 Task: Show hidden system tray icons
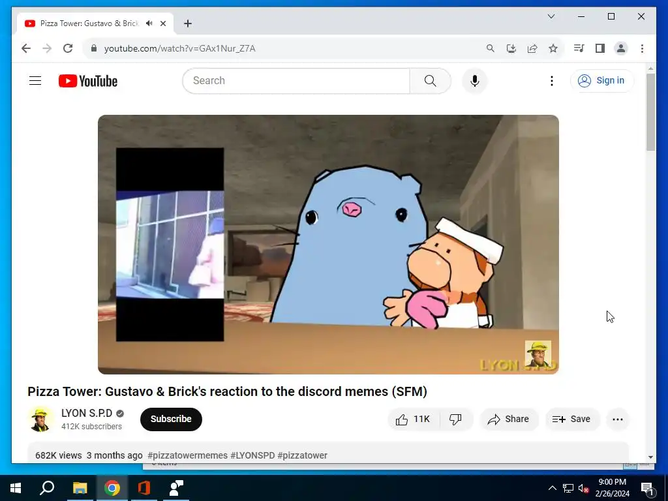(x=552, y=488)
